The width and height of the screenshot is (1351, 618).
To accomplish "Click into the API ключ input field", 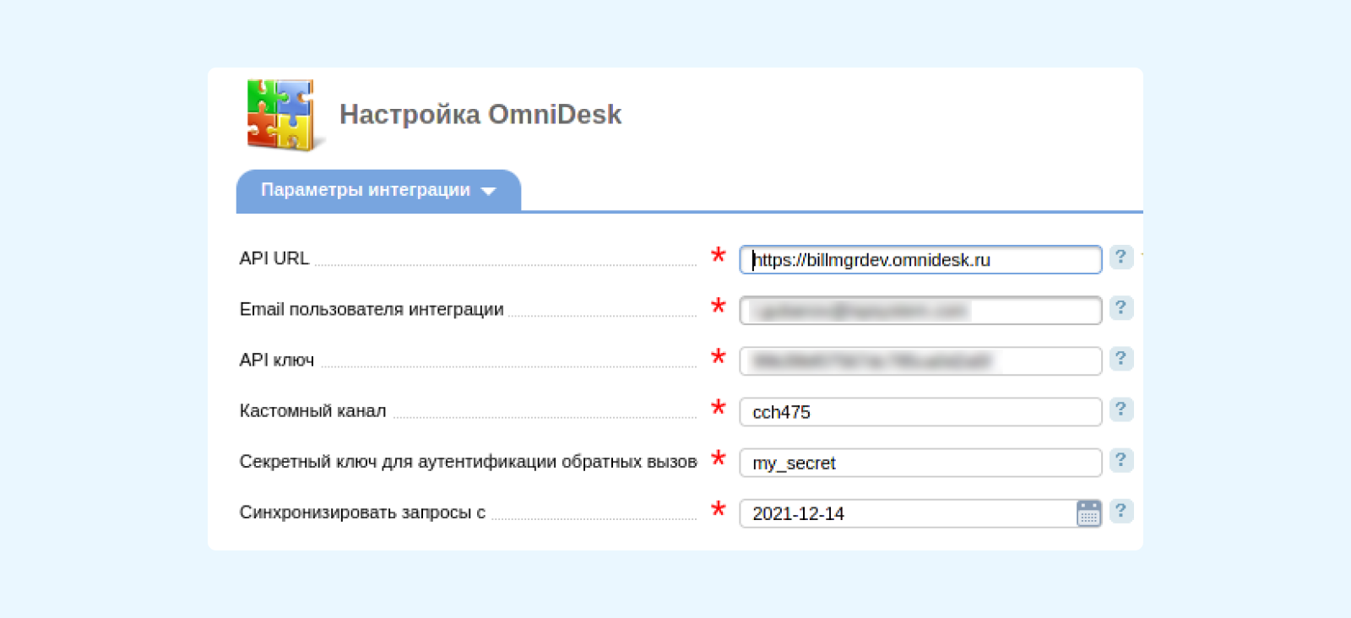I will (920, 361).
